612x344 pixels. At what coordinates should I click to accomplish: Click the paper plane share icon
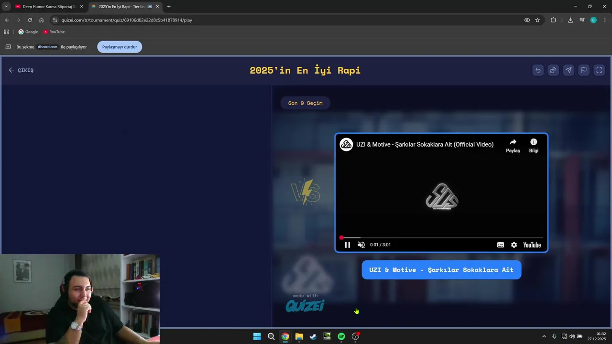coord(568,70)
